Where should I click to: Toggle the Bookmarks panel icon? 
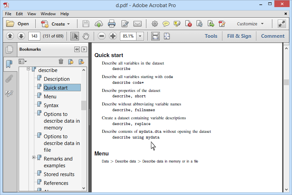pyautogui.click(x=9, y=64)
